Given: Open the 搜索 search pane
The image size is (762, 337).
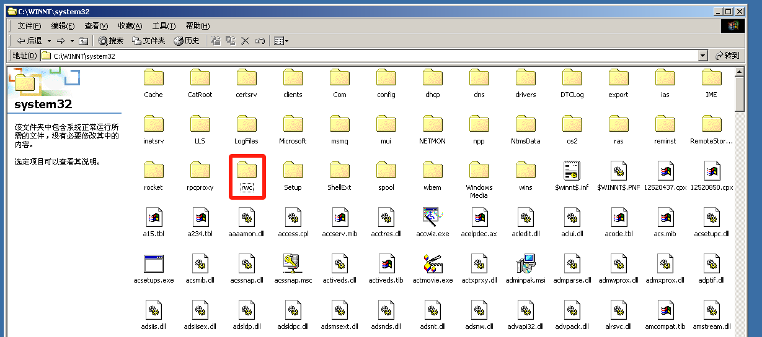Looking at the screenshot, I should [x=111, y=41].
